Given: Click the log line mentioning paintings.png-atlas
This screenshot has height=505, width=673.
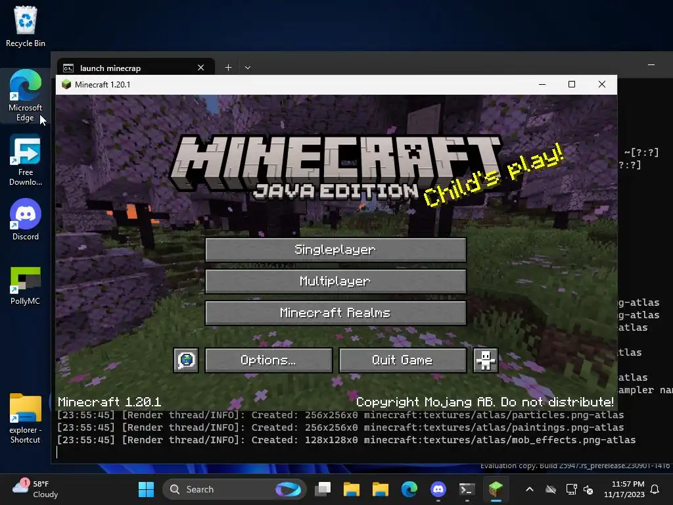Looking at the screenshot, I should [x=340, y=427].
